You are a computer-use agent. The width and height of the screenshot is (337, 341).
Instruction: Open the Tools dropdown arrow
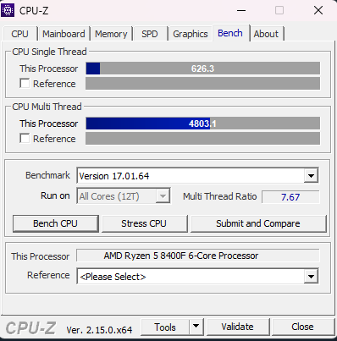(x=196, y=327)
